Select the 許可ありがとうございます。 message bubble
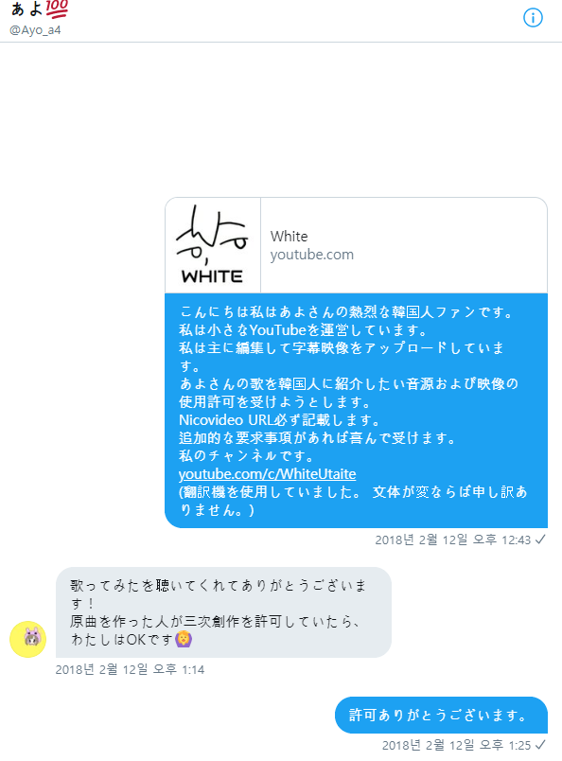 [x=441, y=715]
